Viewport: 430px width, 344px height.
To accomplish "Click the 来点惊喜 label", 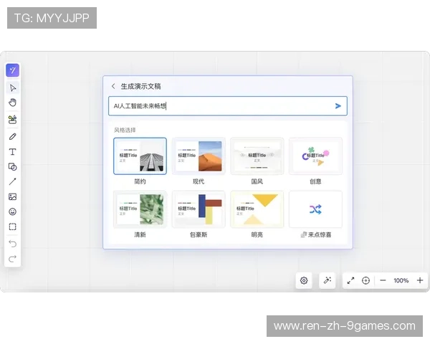I will point(320,235).
